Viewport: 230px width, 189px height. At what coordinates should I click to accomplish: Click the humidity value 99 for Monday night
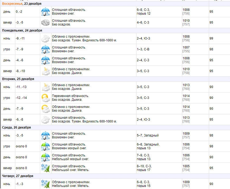[211, 39]
